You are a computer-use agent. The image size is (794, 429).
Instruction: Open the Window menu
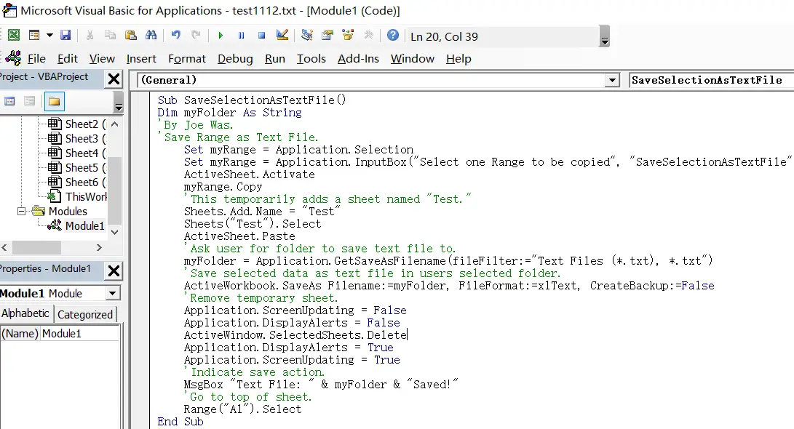412,59
